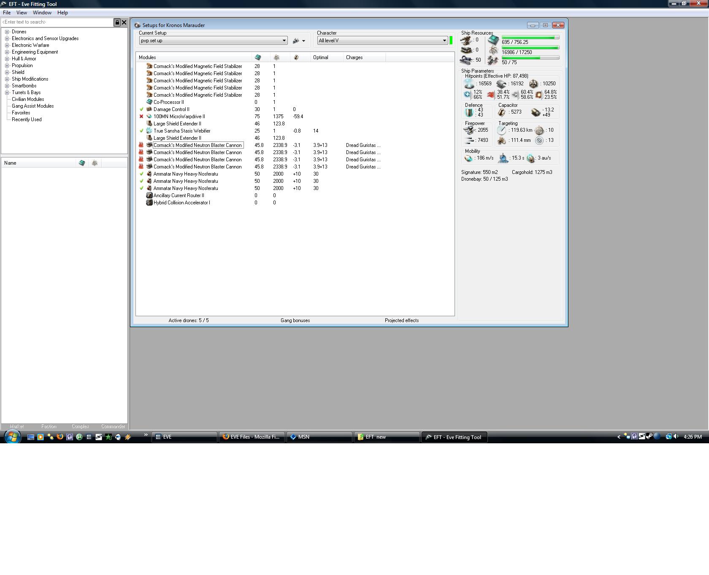Toggle Damage Control II active state checkmark

tap(141, 109)
